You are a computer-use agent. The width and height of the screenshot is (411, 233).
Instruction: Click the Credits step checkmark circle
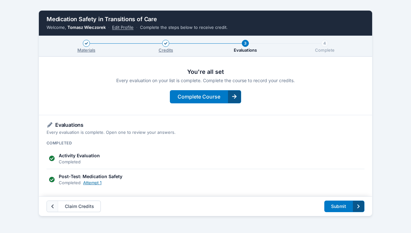166,43
